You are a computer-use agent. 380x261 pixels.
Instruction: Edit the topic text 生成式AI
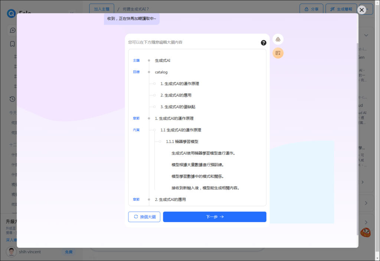[x=163, y=60]
